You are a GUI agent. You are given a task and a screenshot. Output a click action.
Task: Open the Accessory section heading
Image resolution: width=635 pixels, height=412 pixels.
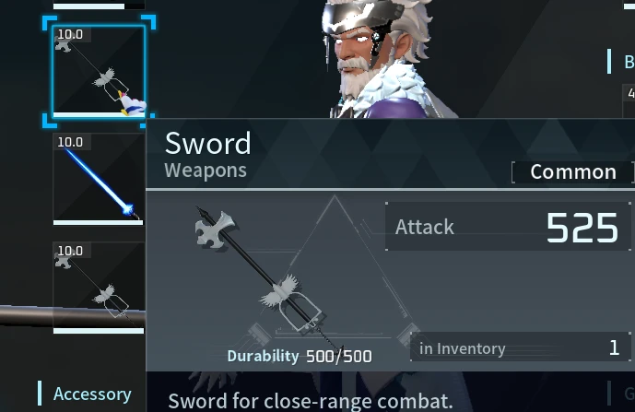pyautogui.click(x=92, y=394)
